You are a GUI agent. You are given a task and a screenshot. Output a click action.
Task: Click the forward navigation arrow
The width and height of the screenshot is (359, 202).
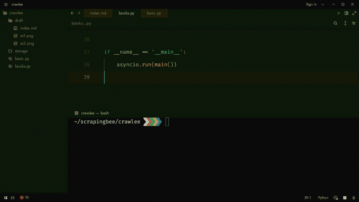(x=79, y=13)
